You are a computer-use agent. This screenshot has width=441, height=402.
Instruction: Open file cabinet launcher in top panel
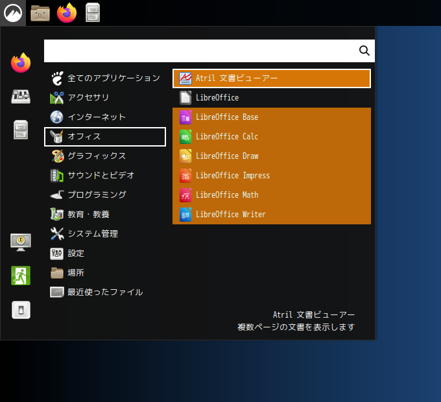[x=93, y=12]
